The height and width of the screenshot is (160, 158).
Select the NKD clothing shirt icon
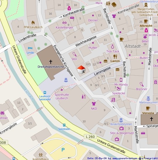click(x=94, y=104)
